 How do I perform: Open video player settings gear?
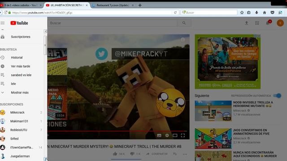click(167, 136)
